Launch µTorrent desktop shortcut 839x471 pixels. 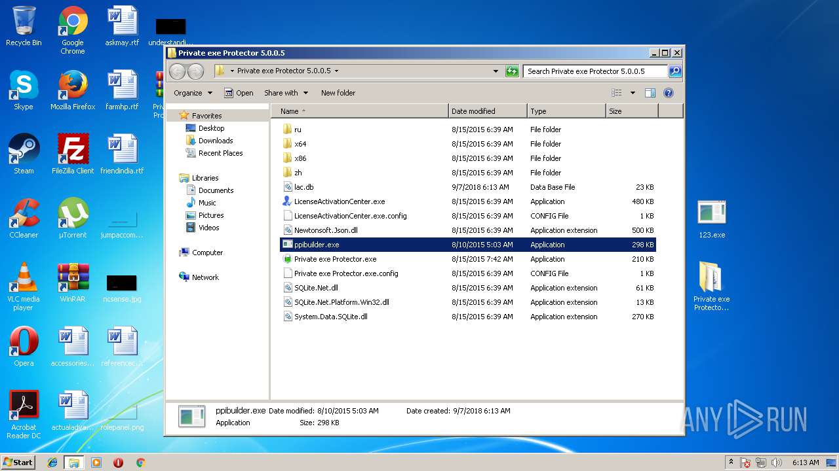[x=73, y=218]
